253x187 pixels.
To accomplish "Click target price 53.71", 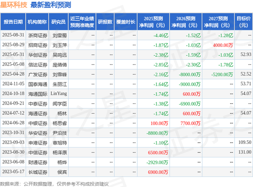I will click(246, 84).
